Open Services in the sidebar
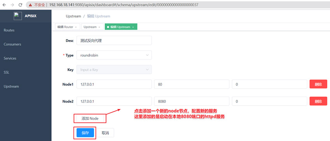 (x=10, y=58)
